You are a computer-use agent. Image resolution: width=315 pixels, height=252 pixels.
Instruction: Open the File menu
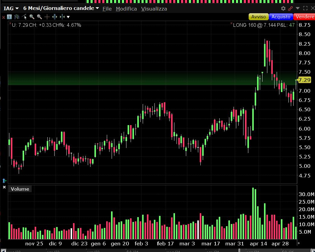107,9
